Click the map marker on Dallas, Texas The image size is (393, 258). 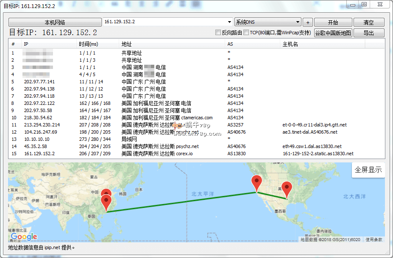(x=287, y=189)
